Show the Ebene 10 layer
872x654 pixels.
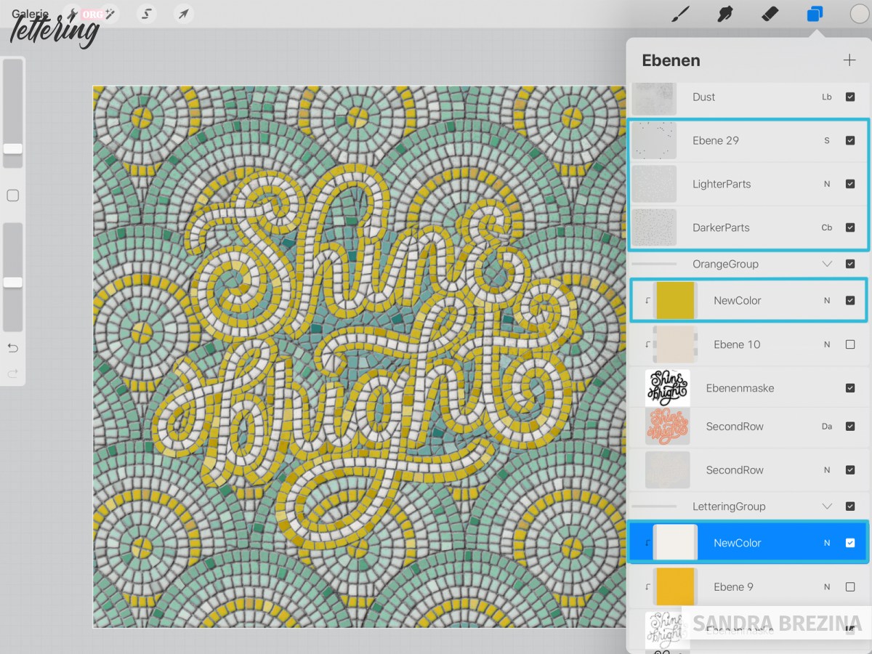point(850,344)
